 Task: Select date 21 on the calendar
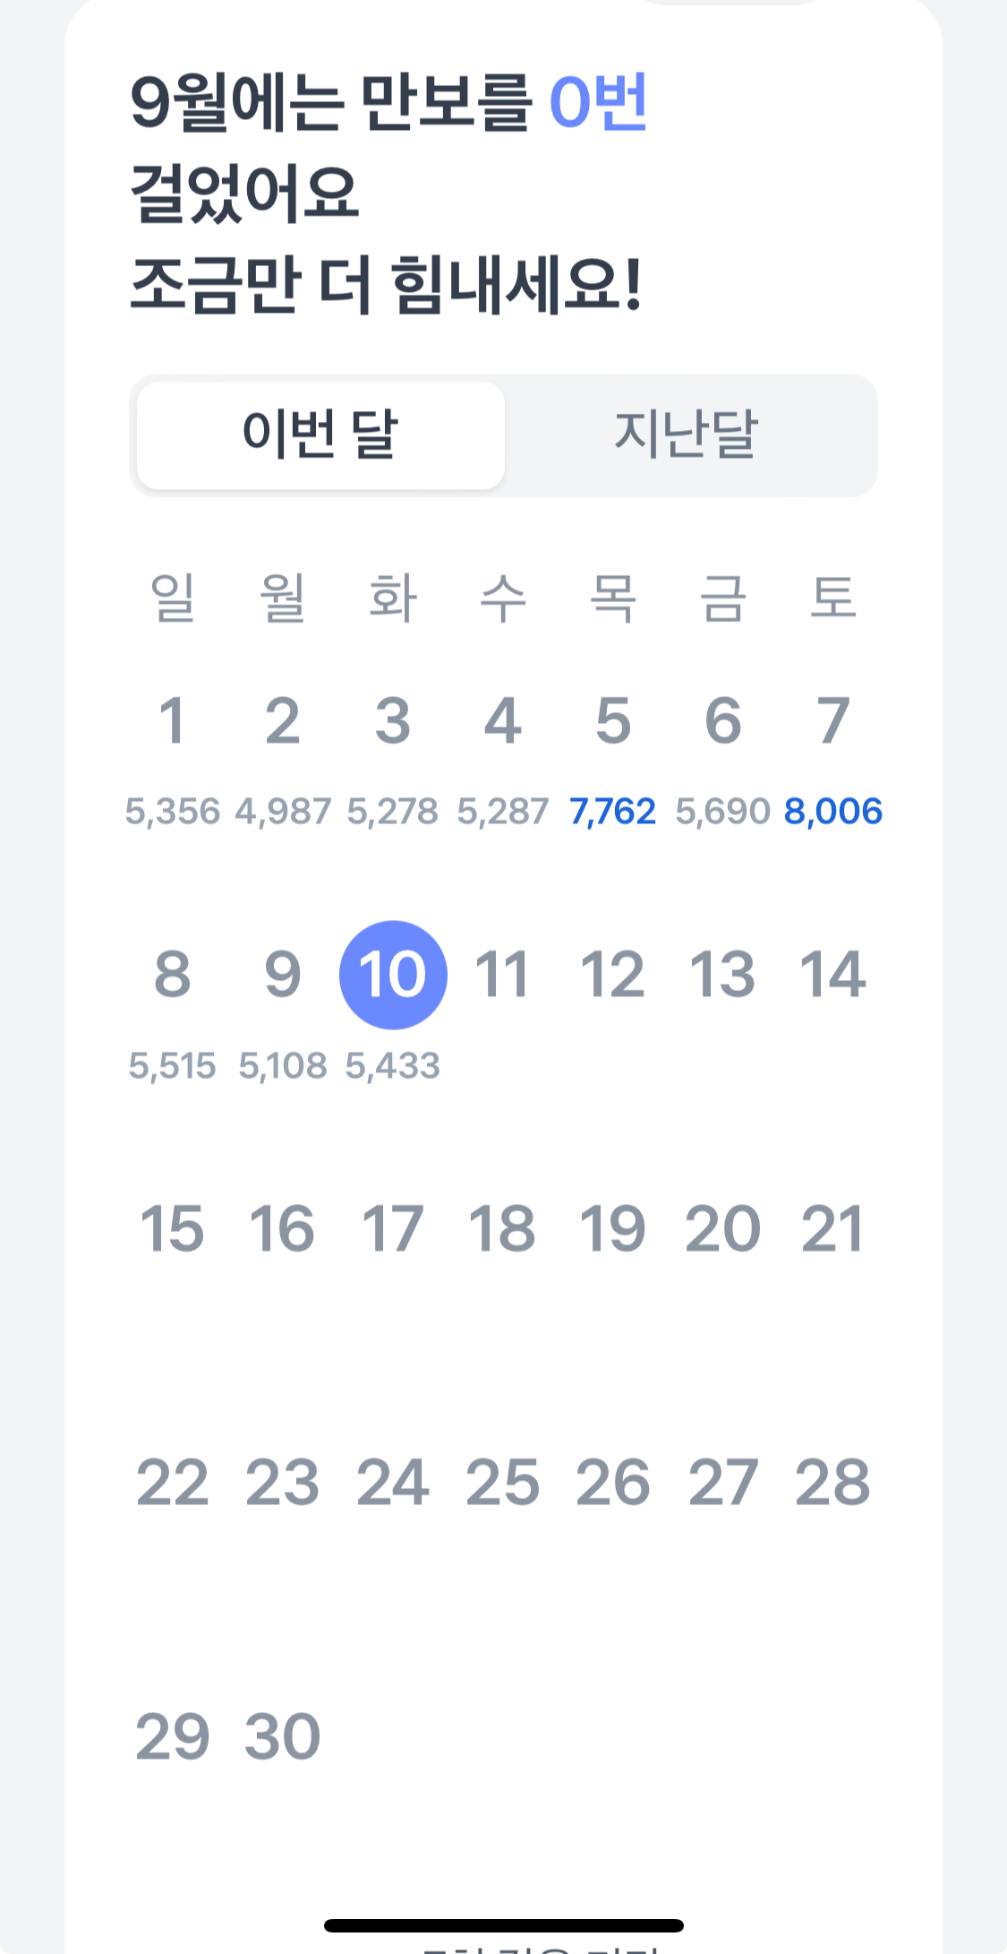(832, 1228)
